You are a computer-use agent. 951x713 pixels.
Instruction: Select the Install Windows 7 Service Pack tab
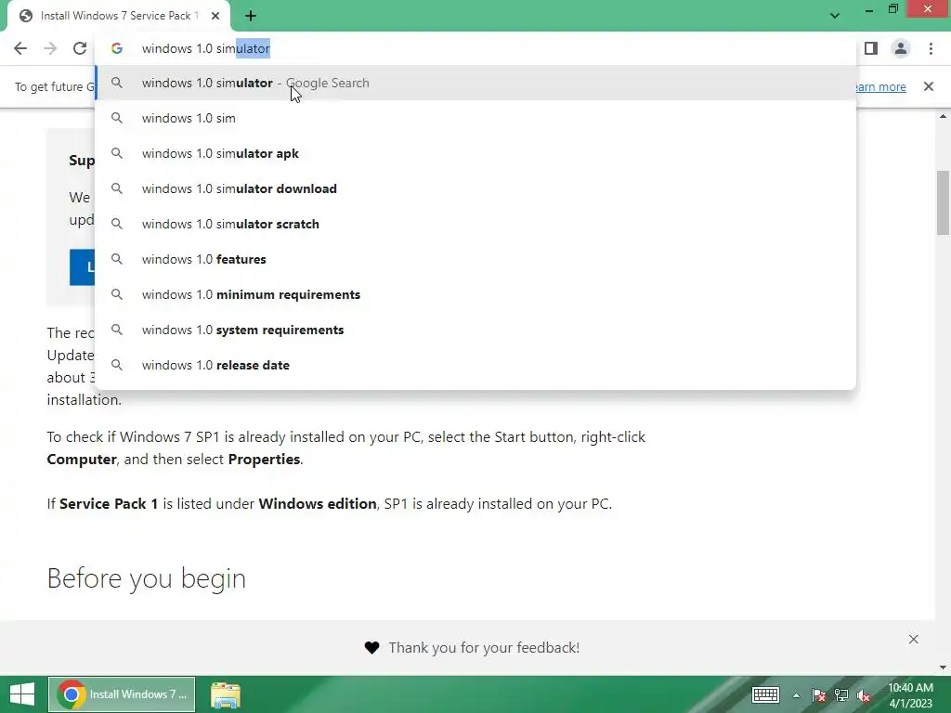118,16
